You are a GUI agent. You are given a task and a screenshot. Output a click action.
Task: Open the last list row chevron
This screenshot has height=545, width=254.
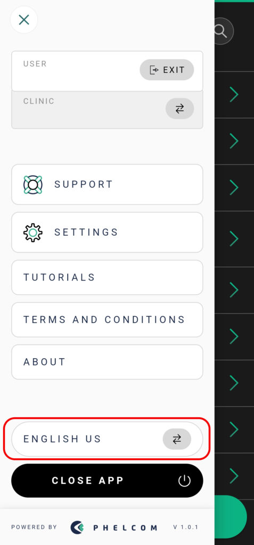pos(234,475)
